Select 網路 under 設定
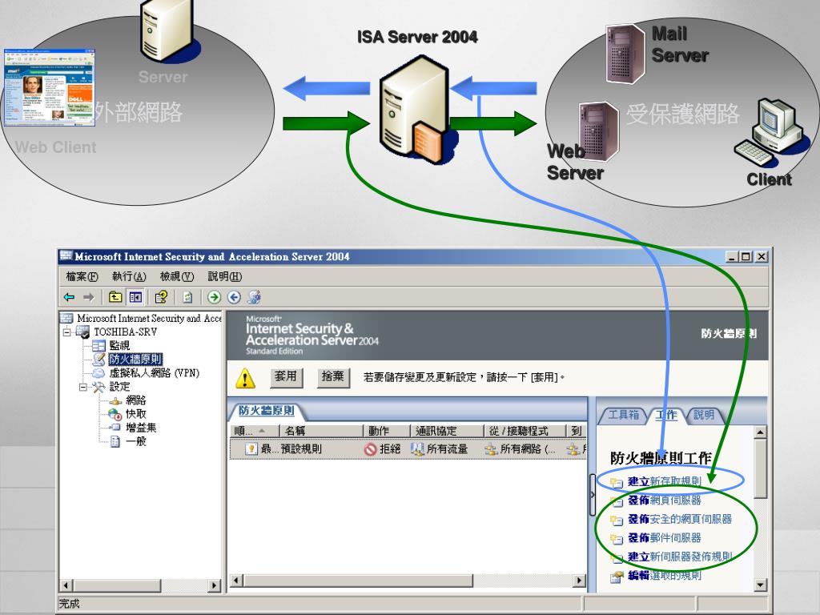820x615 pixels. 135,400
